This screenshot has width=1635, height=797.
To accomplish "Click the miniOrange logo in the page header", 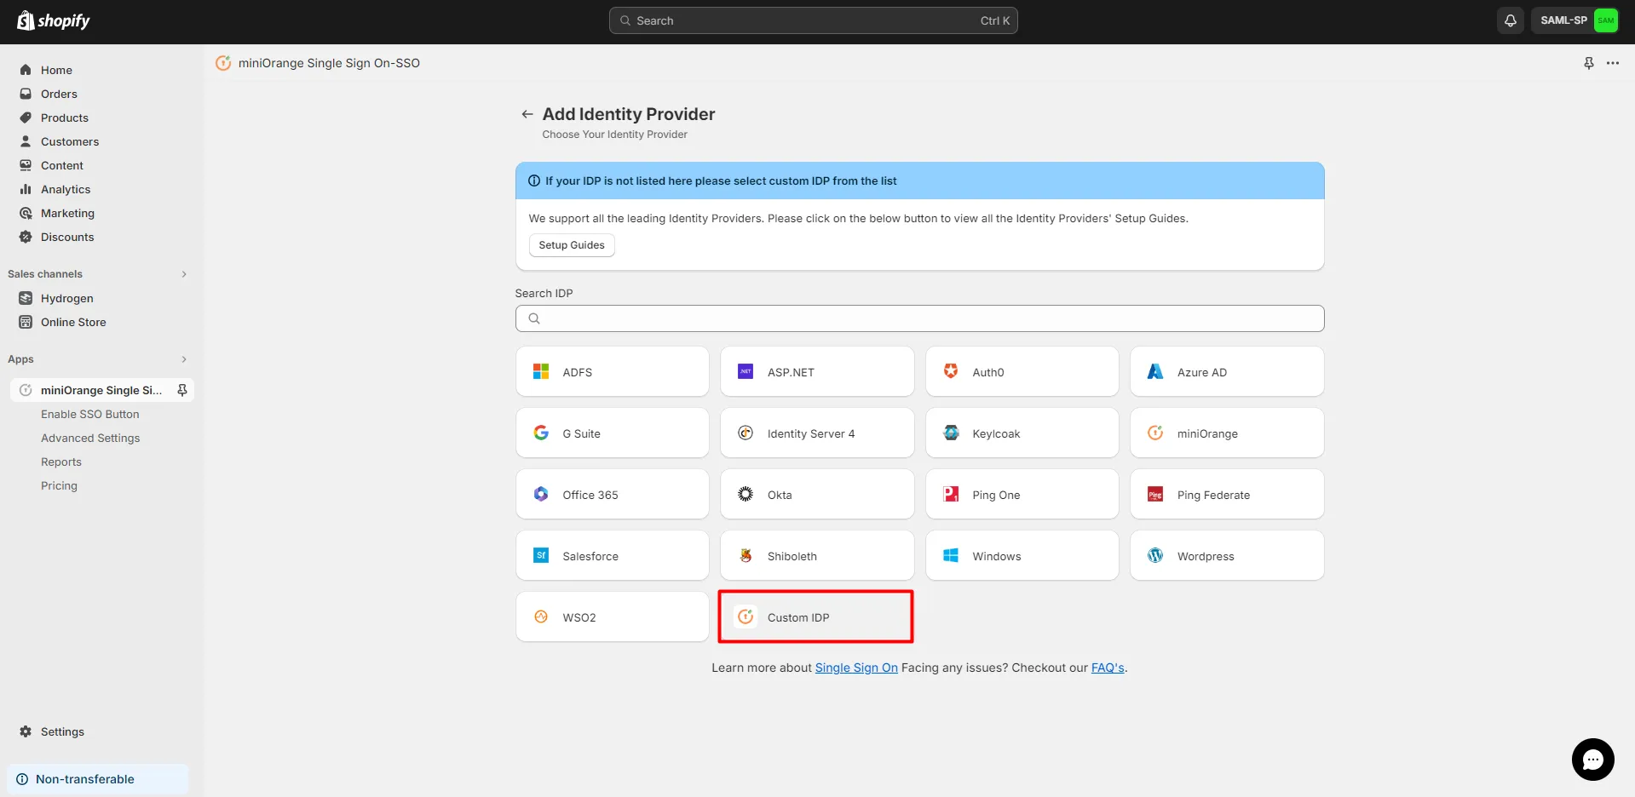I will coord(223,63).
